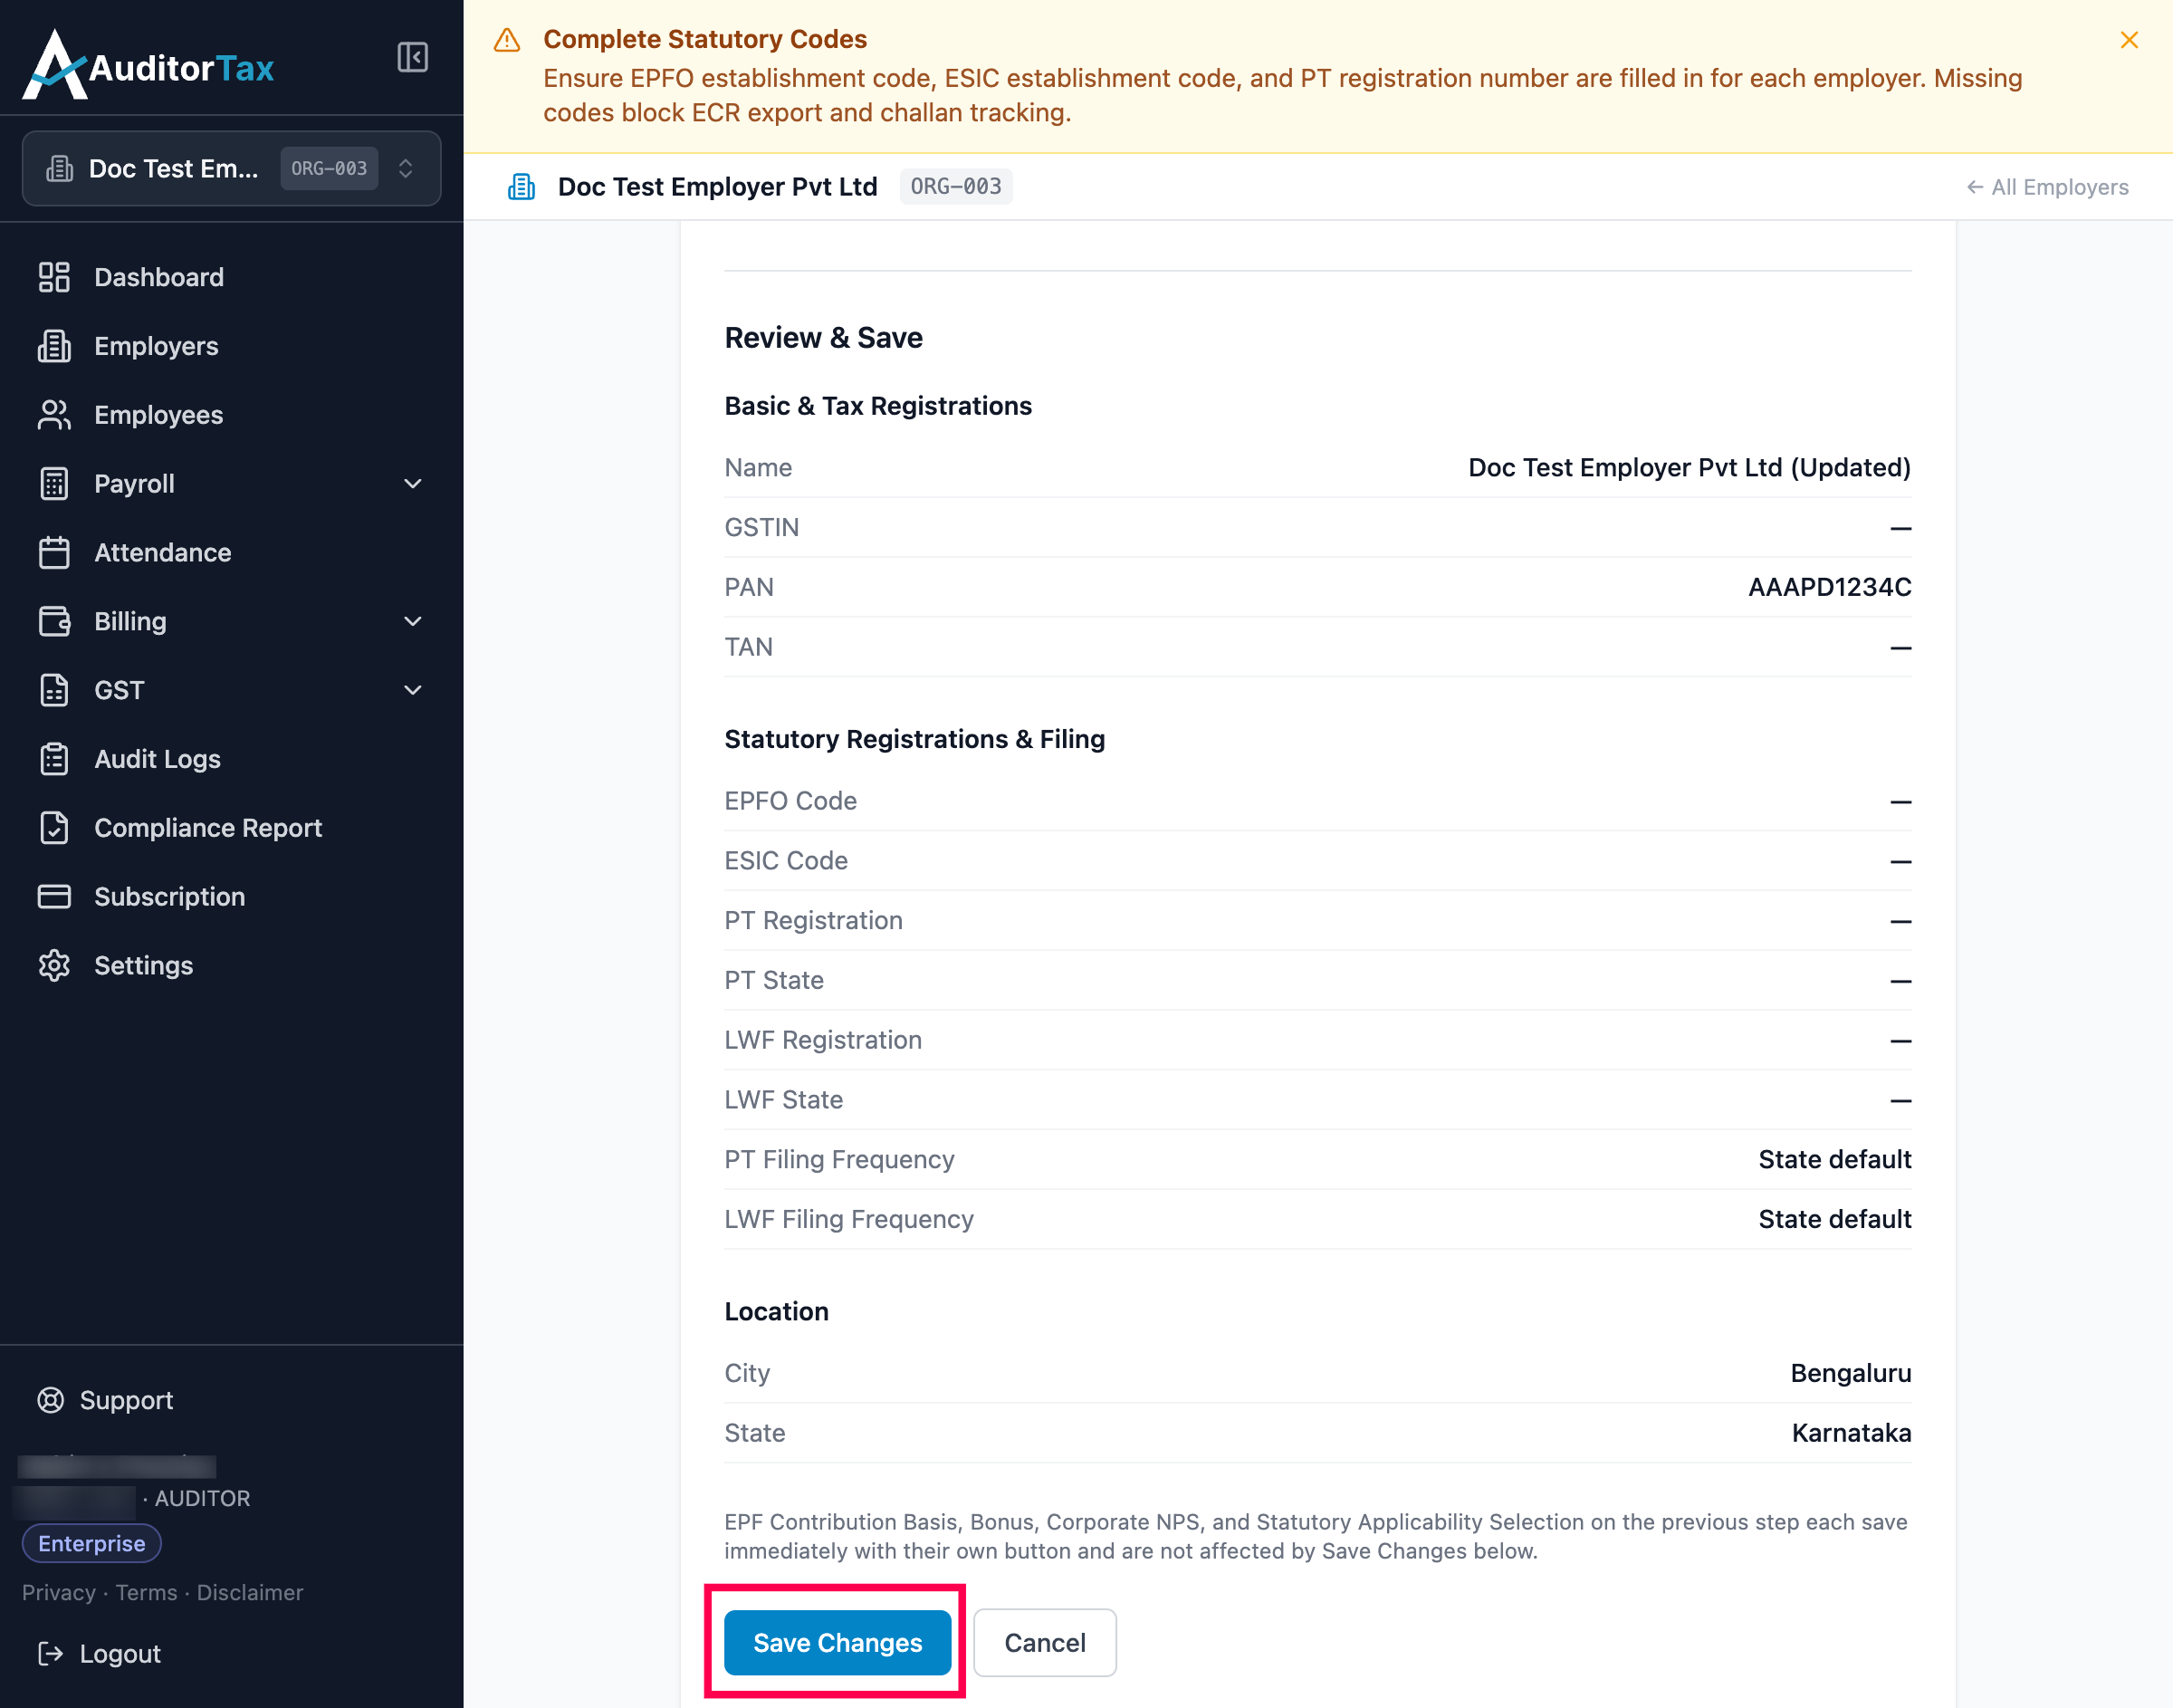The width and height of the screenshot is (2173, 1708).
Task: Click the Cancel button
Action: 1045,1642
